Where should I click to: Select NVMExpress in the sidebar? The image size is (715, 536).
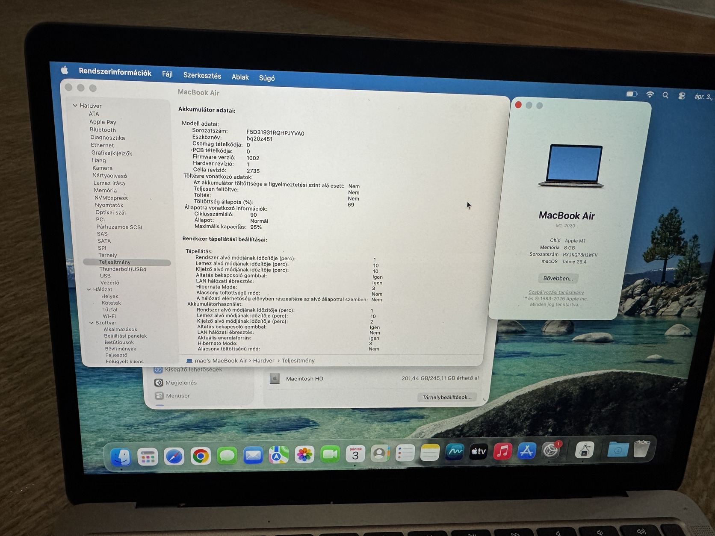pos(111,198)
